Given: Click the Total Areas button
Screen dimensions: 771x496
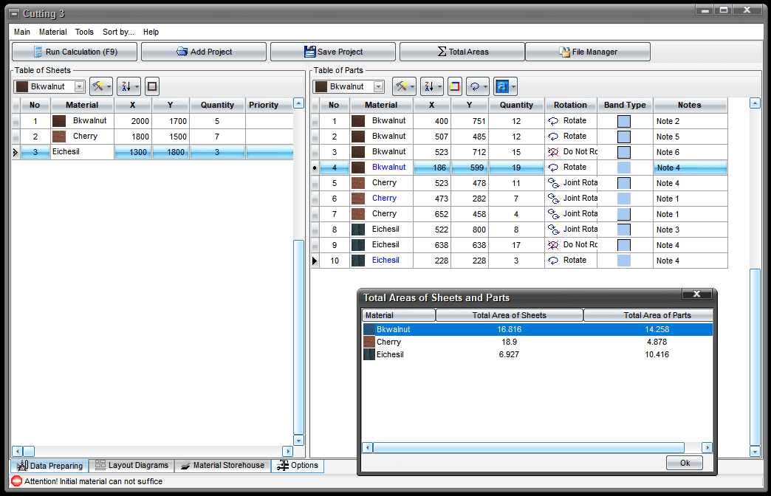Looking at the screenshot, I should tap(462, 52).
